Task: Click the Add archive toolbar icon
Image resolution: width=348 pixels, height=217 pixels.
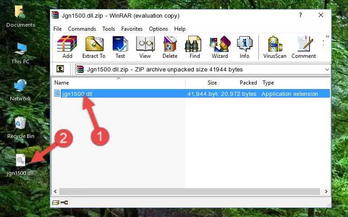Action: click(x=67, y=47)
